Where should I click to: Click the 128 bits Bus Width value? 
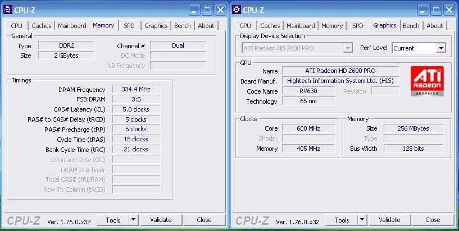[413, 149]
